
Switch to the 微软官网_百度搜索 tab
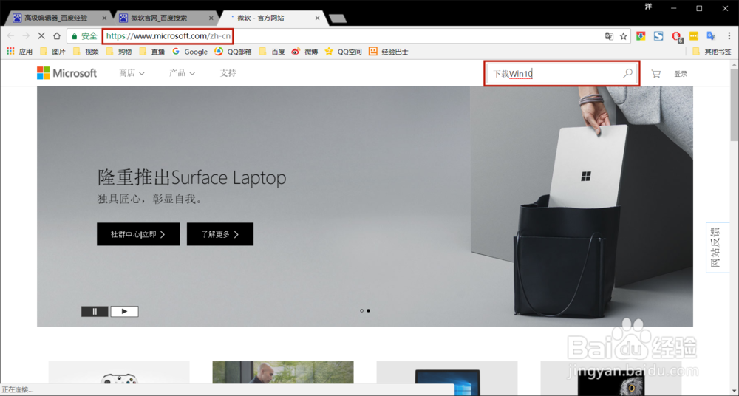pos(166,18)
